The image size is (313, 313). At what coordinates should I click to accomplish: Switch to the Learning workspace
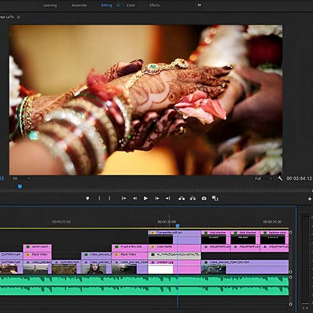point(50,5)
